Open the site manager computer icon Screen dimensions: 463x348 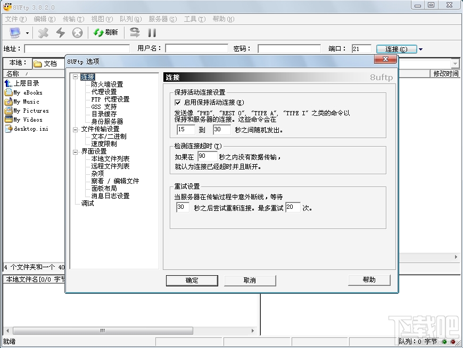tap(15, 32)
